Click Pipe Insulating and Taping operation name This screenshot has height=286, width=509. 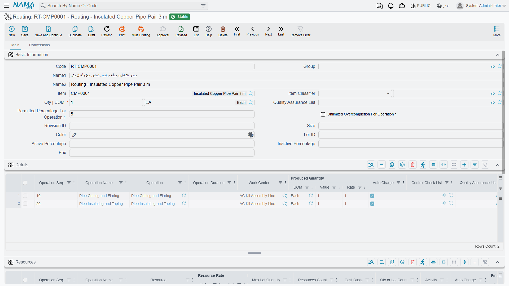click(101, 204)
